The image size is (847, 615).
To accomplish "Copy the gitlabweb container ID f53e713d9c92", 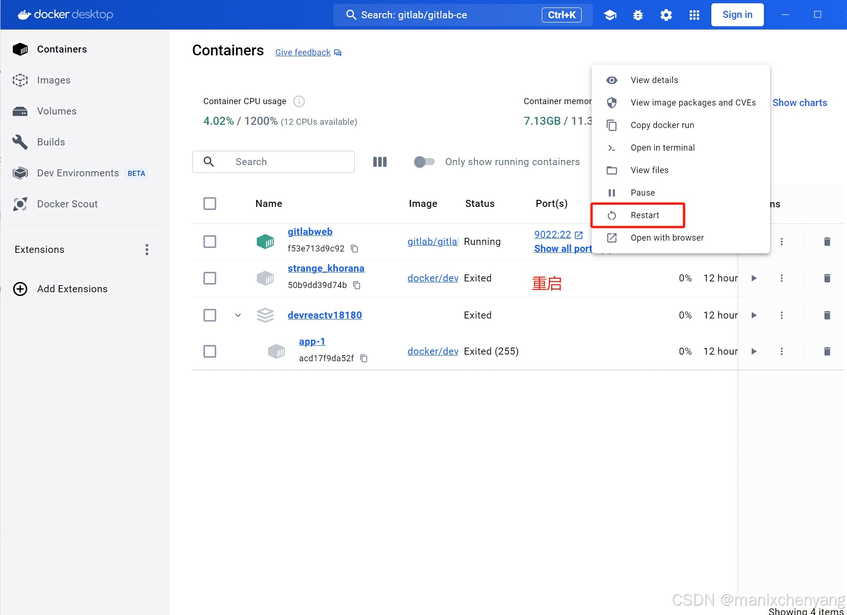I will coord(354,249).
